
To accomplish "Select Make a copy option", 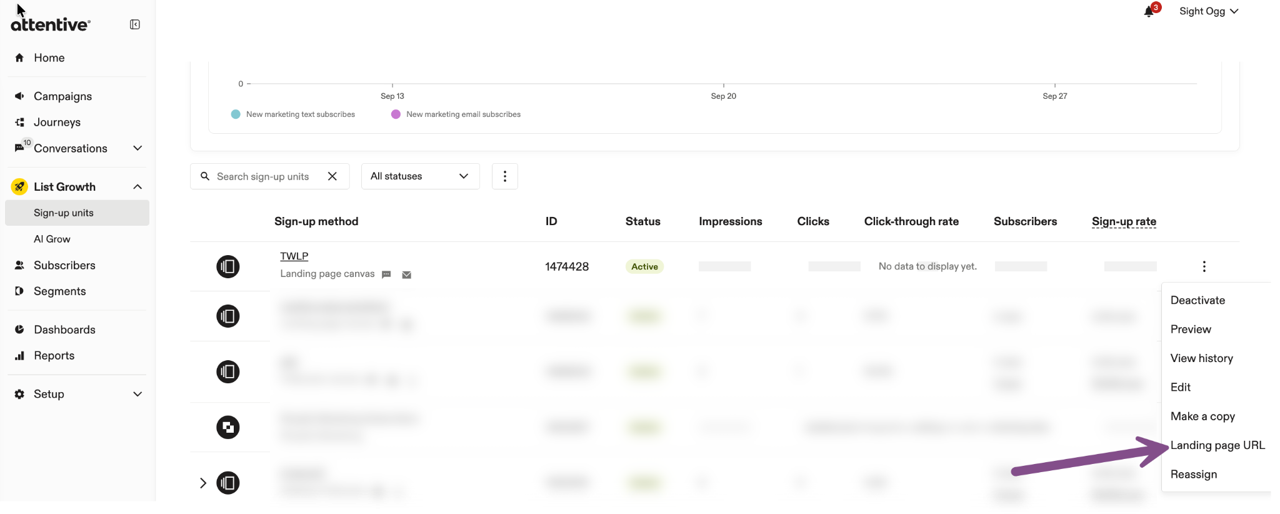I will tap(1202, 416).
